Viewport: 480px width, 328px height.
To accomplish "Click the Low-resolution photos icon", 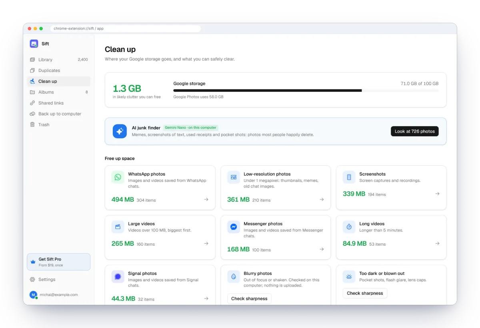I will pos(234,177).
